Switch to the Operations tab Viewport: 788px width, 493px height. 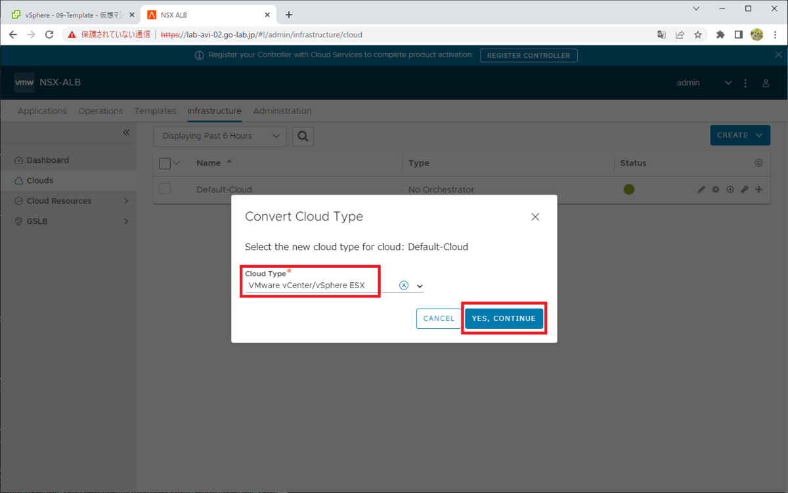coord(100,111)
